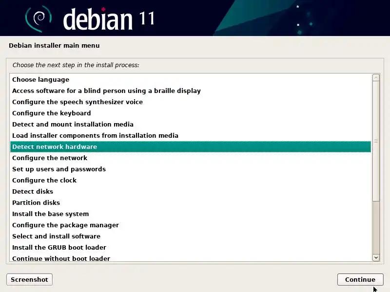The width and height of the screenshot is (390, 292).
Task: Click the Screenshot button
Action: coord(29,279)
